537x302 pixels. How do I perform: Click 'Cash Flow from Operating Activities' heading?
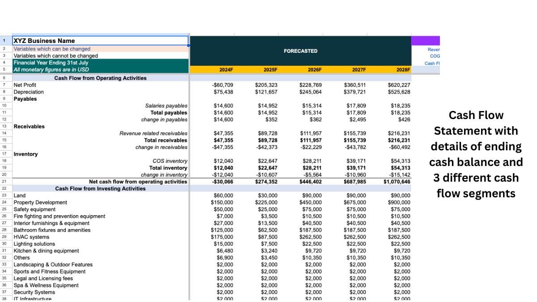pos(100,78)
